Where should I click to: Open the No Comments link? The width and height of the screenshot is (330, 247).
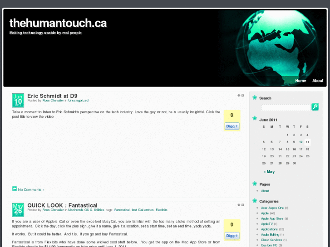pyautogui.click(x=31, y=189)
